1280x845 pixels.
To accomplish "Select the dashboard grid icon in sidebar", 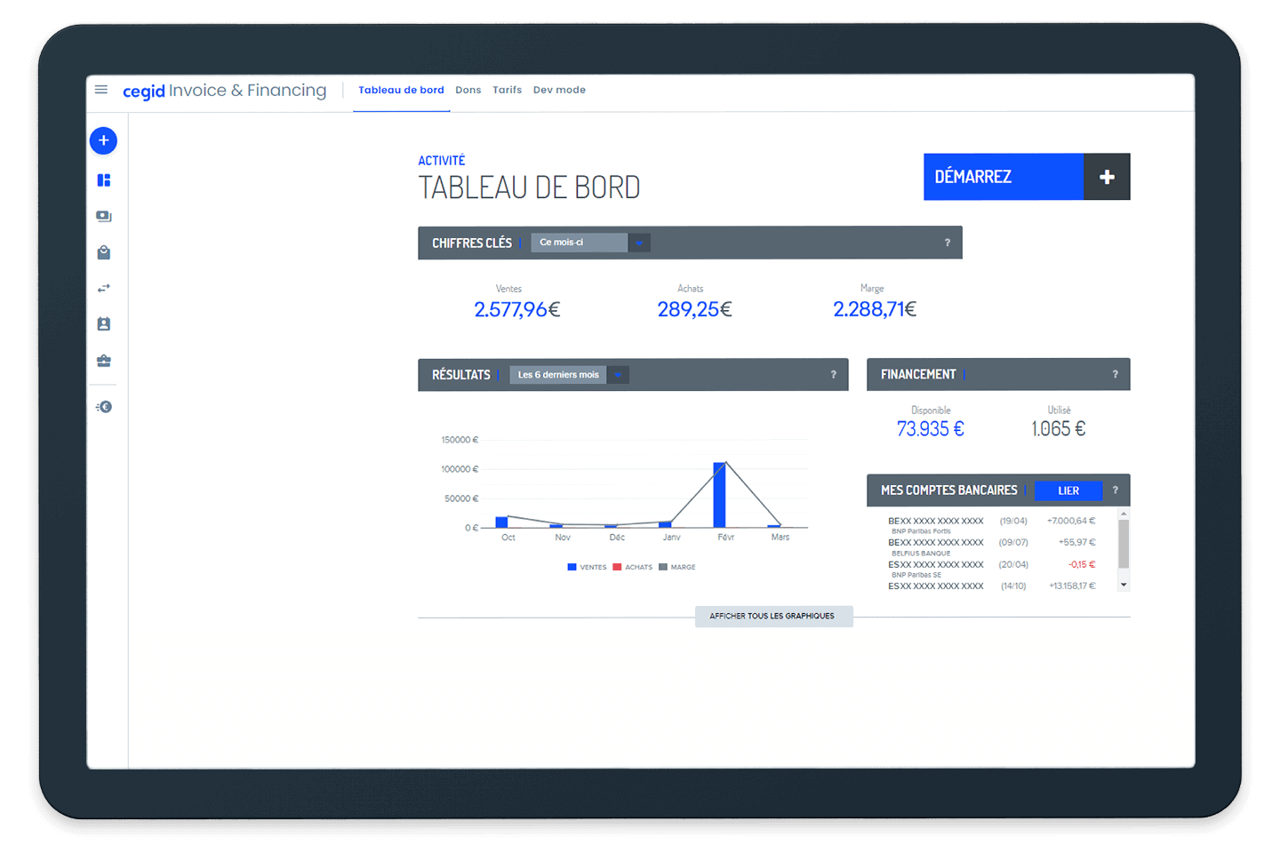I will [x=104, y=180].
